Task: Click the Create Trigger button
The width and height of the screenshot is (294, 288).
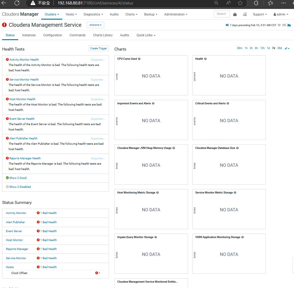Action: (98, 48)
